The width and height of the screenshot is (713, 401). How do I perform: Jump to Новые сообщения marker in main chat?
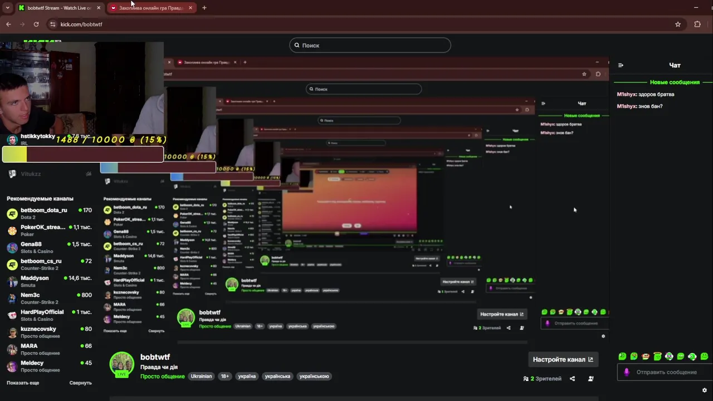675,82
